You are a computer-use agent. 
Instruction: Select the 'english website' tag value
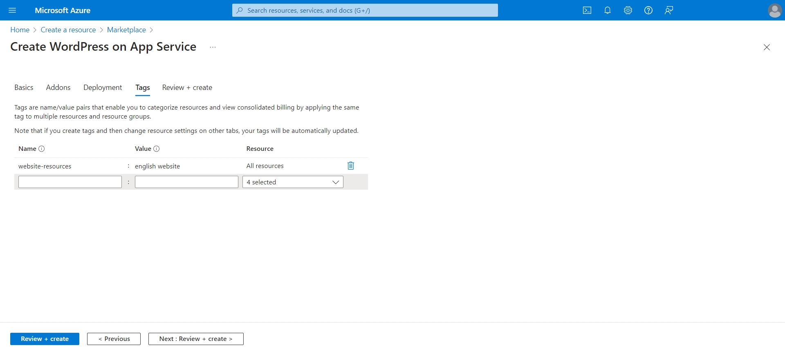click(157, 166)
